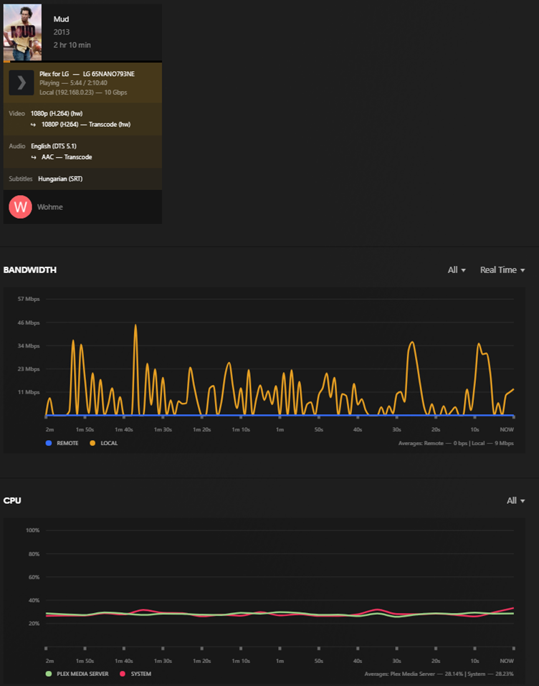
Task: Open the Bandwidth All filter dropdown
Action: click(457, 270)
